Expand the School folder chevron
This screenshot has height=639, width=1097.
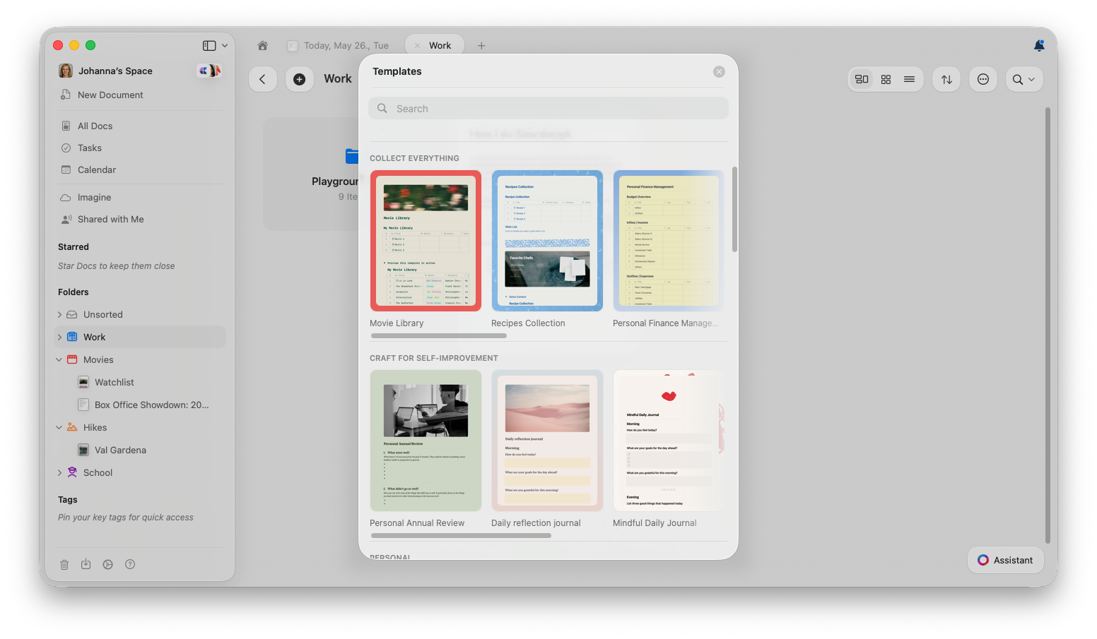point(59,473)
